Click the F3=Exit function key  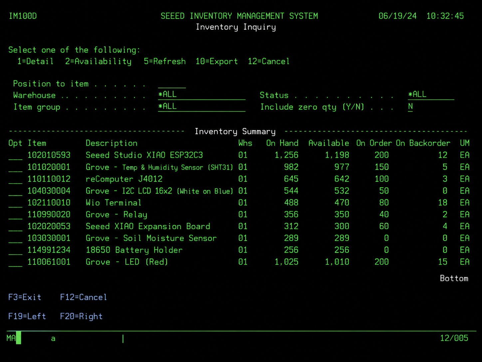(25, 297)
